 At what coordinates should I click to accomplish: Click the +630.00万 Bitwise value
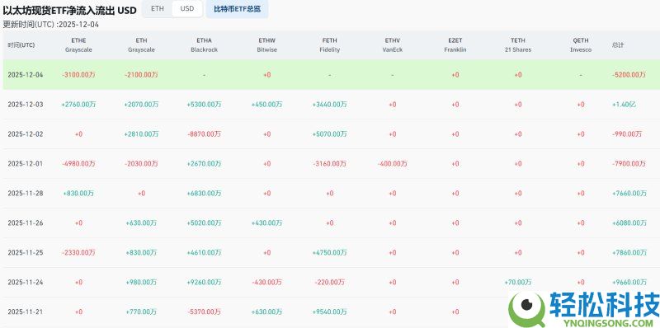coord(266,312)
